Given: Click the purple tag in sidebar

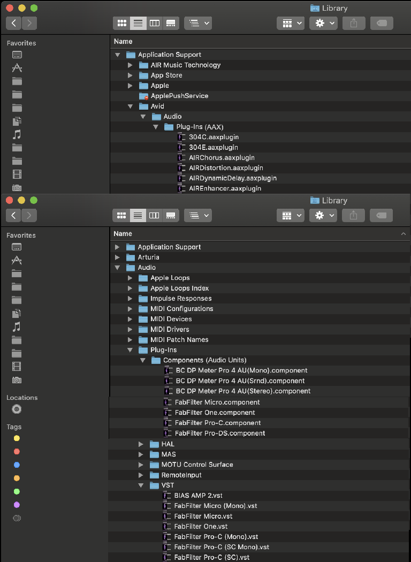Looking at the screenshot, I should tap(17, 505).
